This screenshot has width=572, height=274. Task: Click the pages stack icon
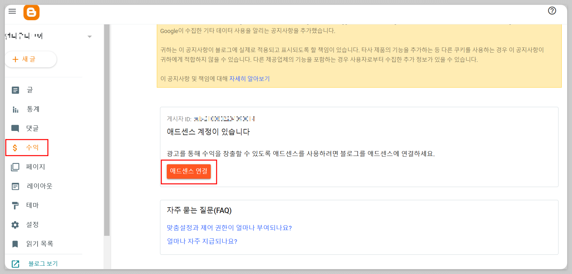tap(15, 167)
